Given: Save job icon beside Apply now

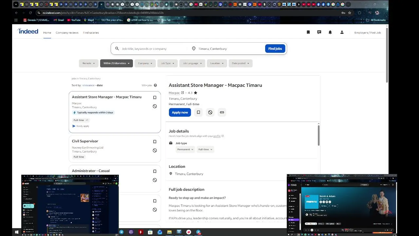Looking at the screenshot, I should 198,112.
